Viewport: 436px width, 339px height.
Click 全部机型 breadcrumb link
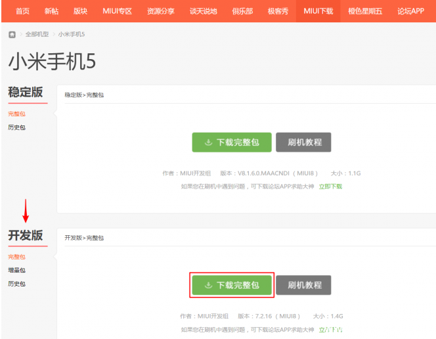pyautogui.click(x=37, y=34)
